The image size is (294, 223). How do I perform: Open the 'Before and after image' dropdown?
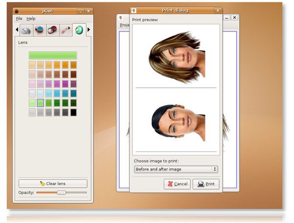pyautogui.click(x=176, y=169)
